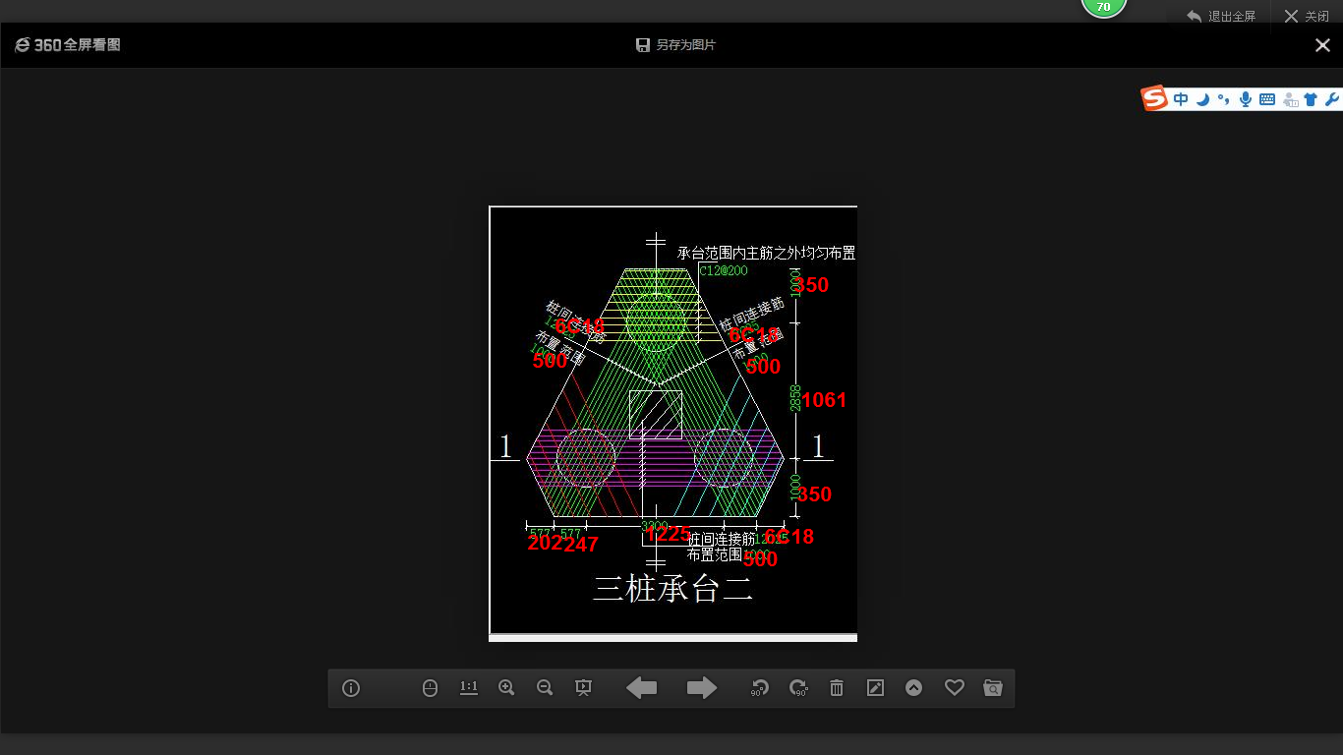
Task: Rotate image 90° clockwise
Action: point(798,688)
